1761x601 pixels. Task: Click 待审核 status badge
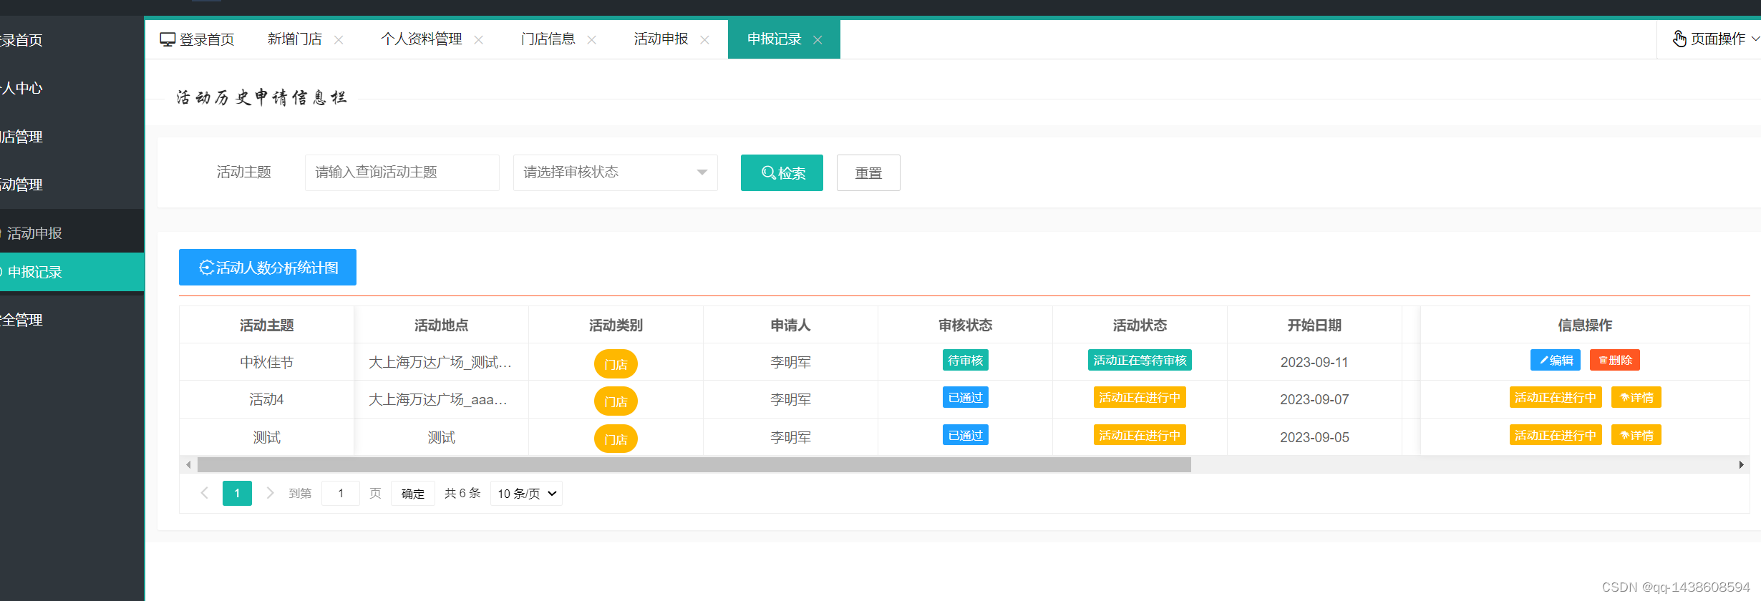point(966,360)
